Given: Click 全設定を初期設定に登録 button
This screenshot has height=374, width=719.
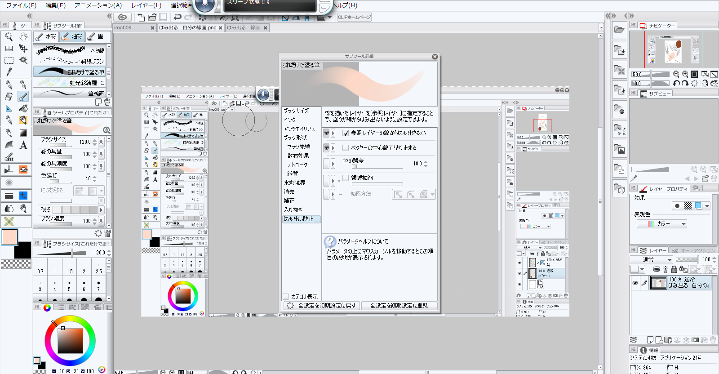Looking at the screenshot, I should point(399,306).
